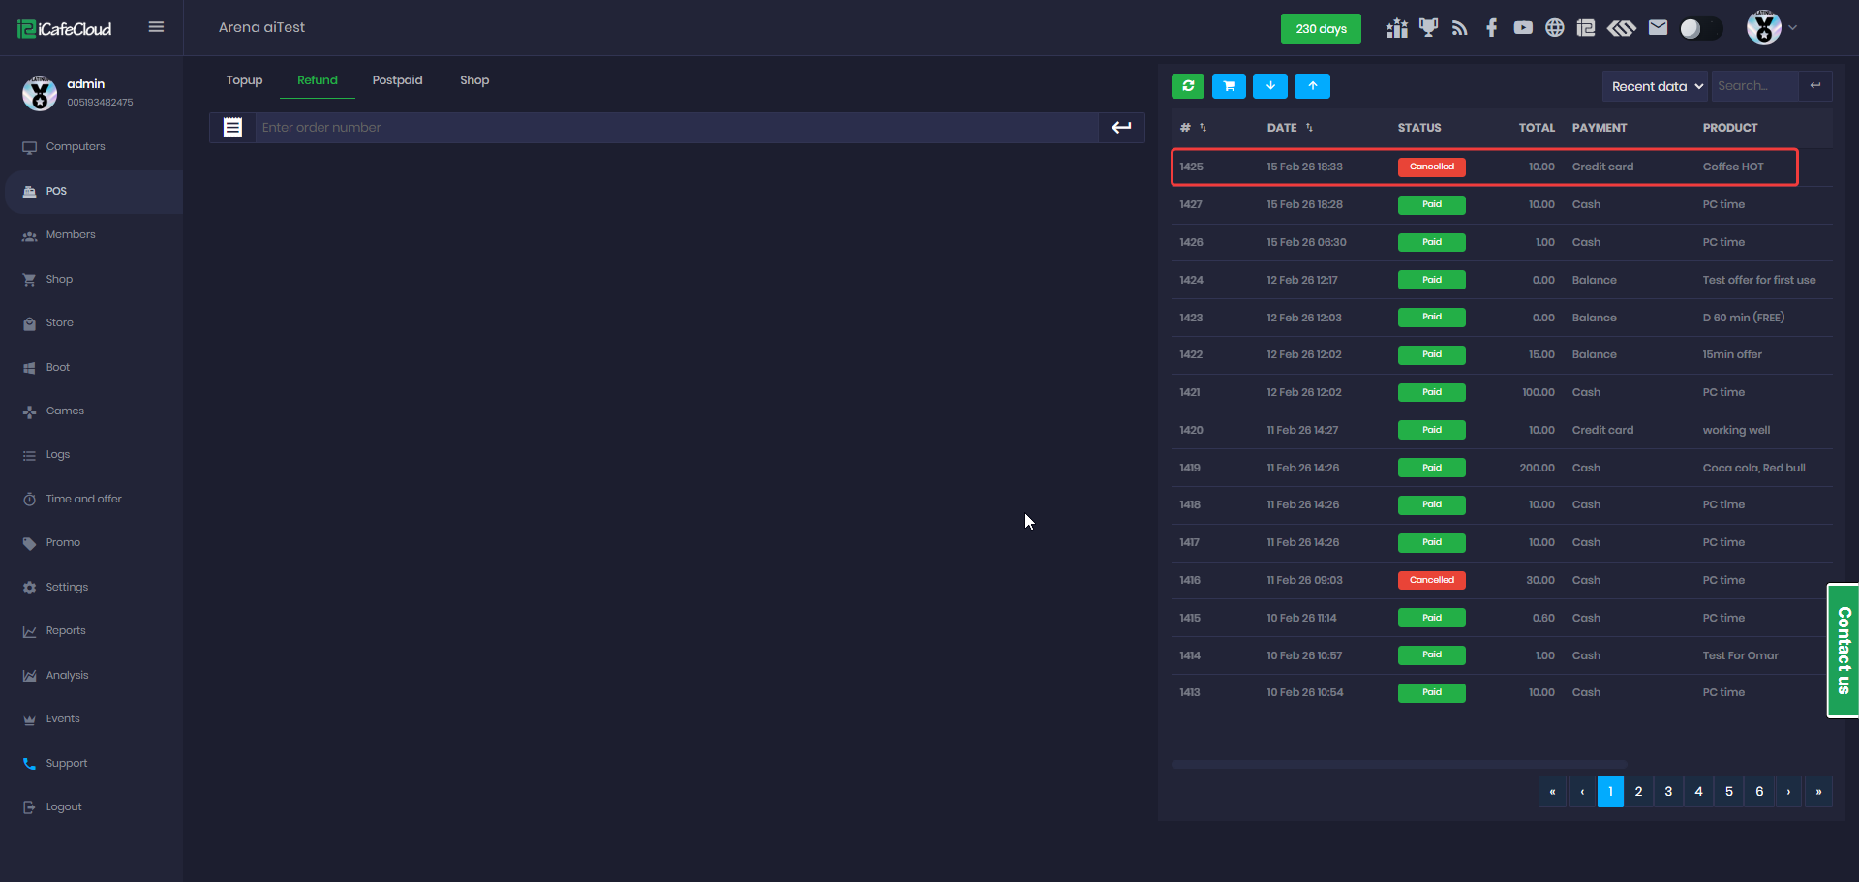Switch the dark mode toggle
The height and width of the screenshot is (882, 1859).
(x=1701, y=28)
